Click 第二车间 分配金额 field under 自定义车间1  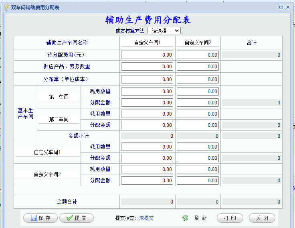click(x=147, y=125)
